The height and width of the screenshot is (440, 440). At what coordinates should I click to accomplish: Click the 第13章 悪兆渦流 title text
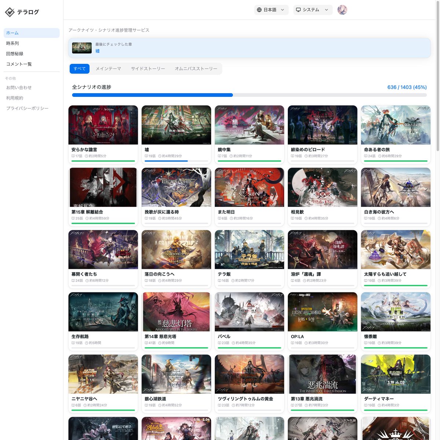click(307, 399)
